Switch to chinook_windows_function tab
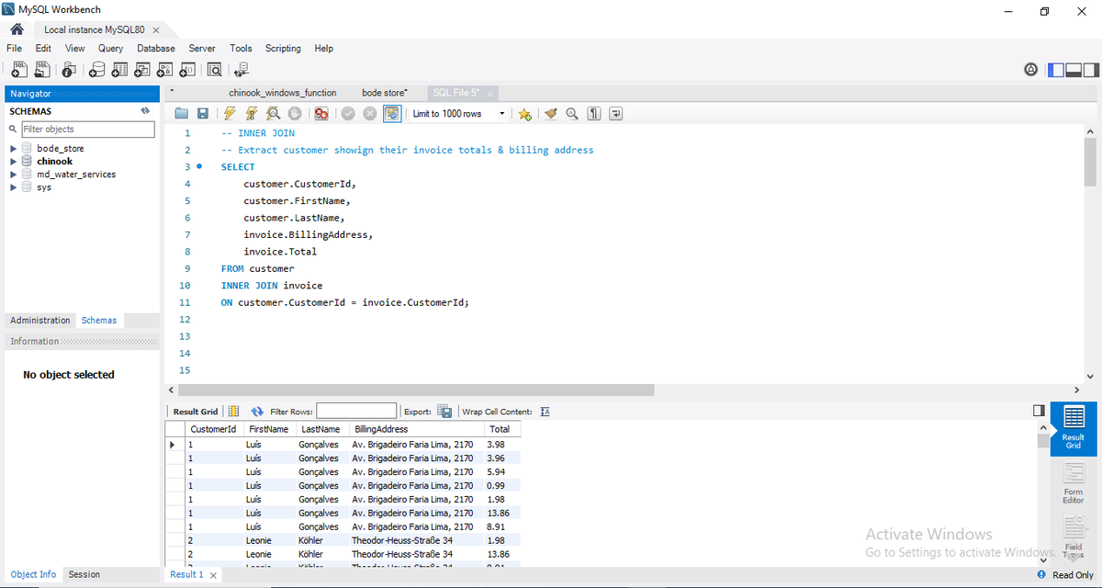The height and width of the screenshot is (588, 1102). point(283,93)
